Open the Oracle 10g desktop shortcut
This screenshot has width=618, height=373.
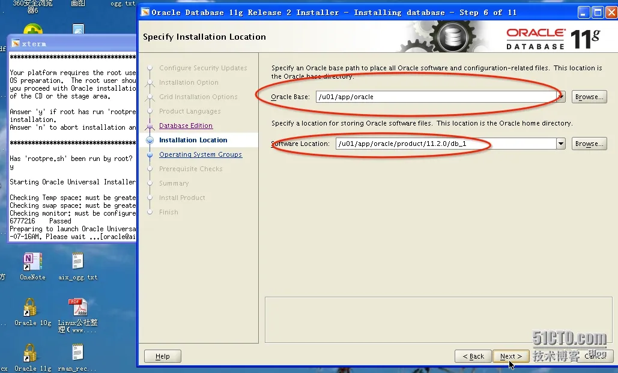[32, 312]
